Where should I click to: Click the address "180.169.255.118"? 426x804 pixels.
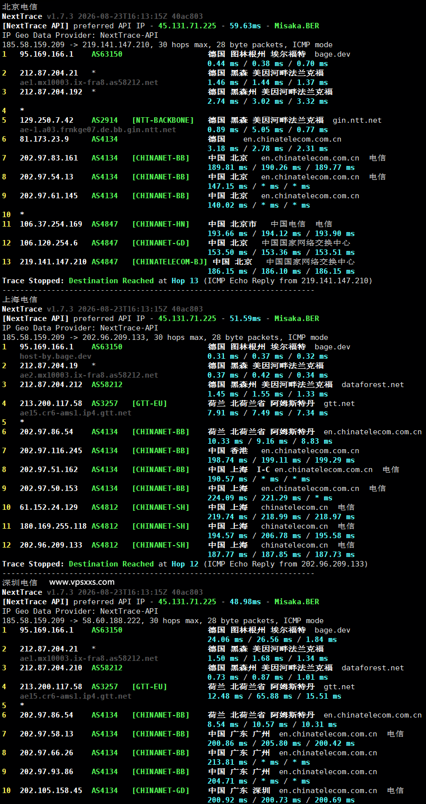pos(53,526)
